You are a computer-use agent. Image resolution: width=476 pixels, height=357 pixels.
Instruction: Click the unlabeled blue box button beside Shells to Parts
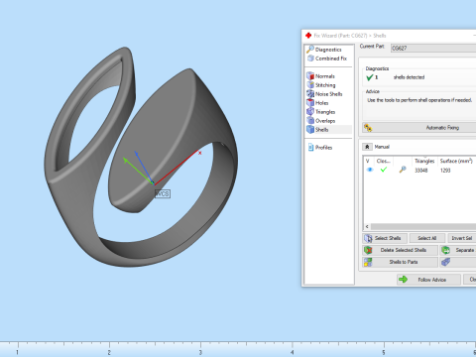(458, 262)
